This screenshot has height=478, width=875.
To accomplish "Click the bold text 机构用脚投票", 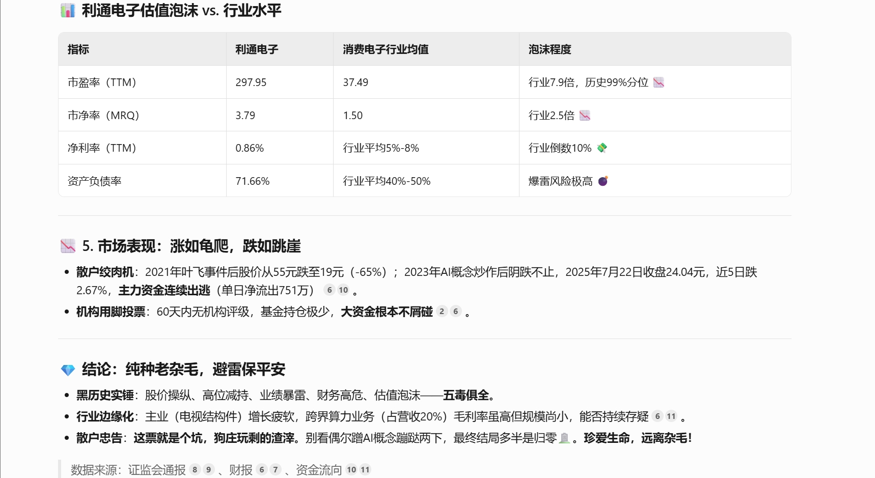I will (111, 312).
